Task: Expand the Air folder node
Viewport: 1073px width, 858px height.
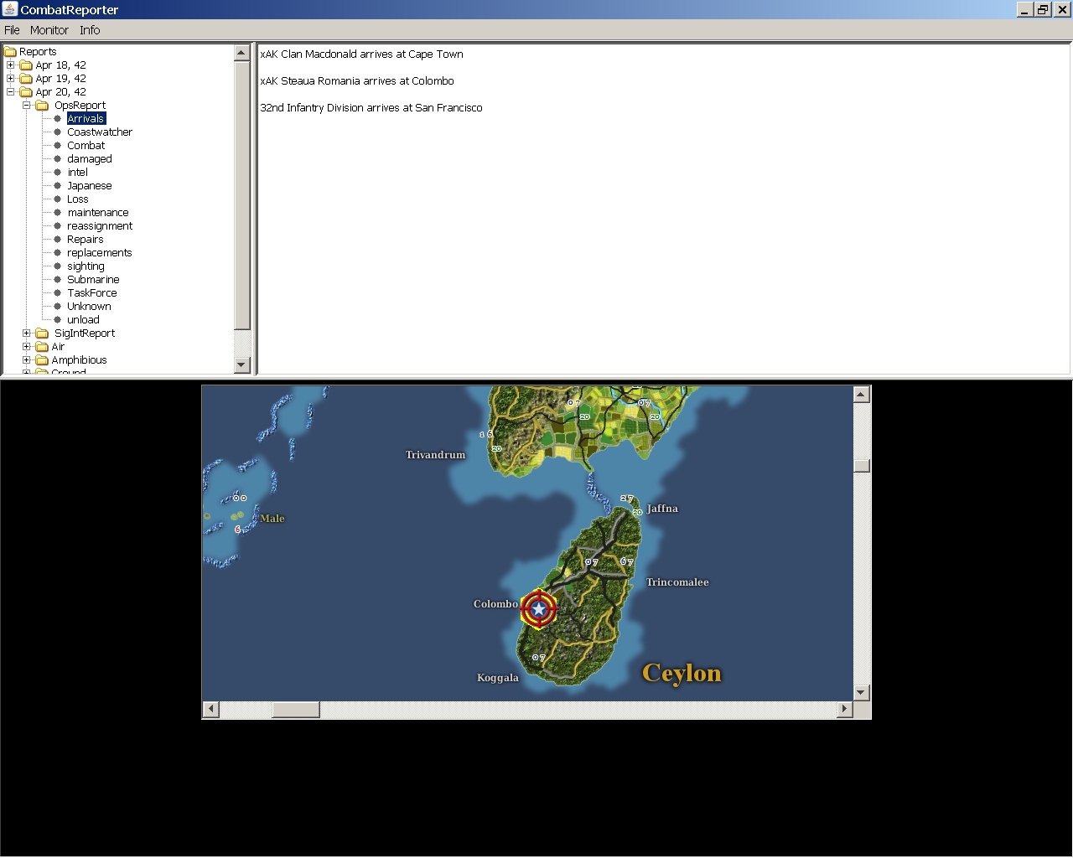Action: (x=26, y=347)
